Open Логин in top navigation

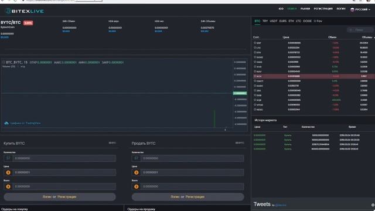[341, 9]
